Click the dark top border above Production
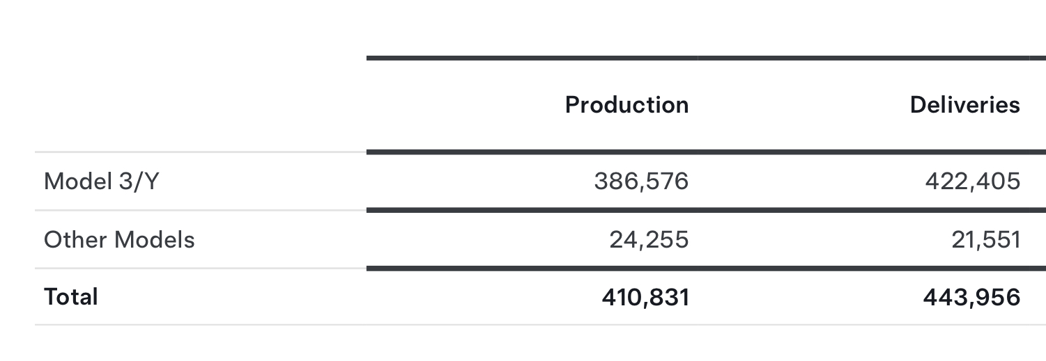Viewport: 1046px width, 361px height. (x=532, y=58)
